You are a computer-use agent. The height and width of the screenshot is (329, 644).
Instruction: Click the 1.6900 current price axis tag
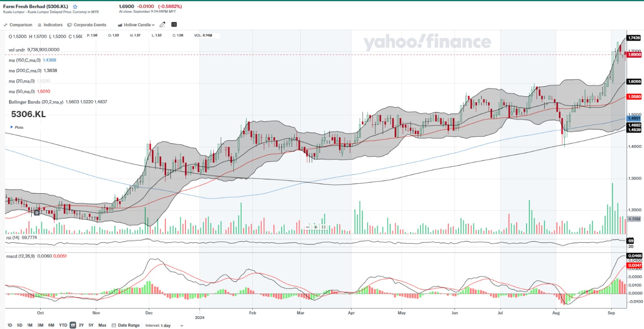point(634,55)
